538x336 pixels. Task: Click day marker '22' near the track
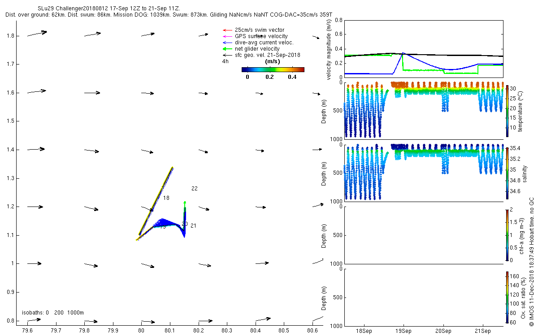click(195, 189)
